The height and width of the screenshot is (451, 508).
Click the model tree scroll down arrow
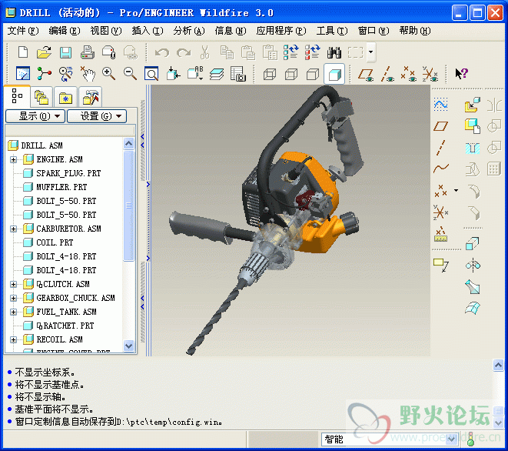(x=128, y=346)
